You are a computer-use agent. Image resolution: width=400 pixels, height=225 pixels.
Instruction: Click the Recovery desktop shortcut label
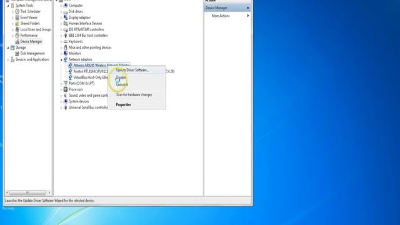click(x=8, y=208)
